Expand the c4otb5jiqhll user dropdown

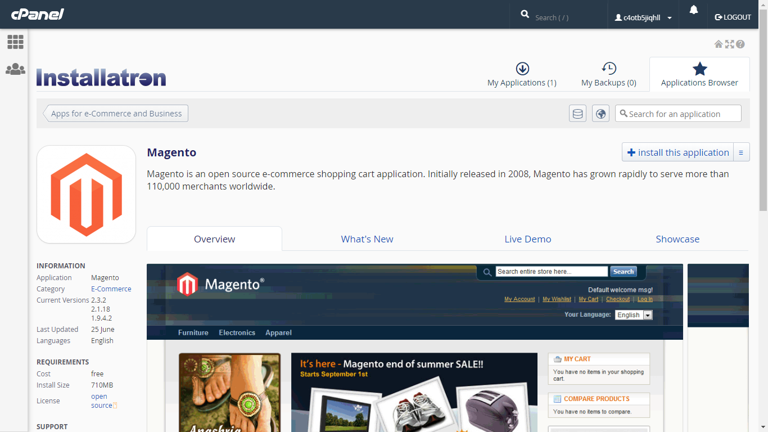coord(643,17)
